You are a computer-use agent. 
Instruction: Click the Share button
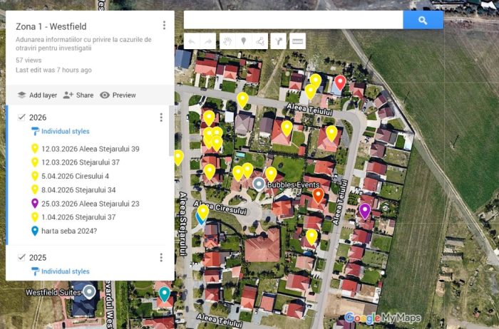click(x=78, y=95)
